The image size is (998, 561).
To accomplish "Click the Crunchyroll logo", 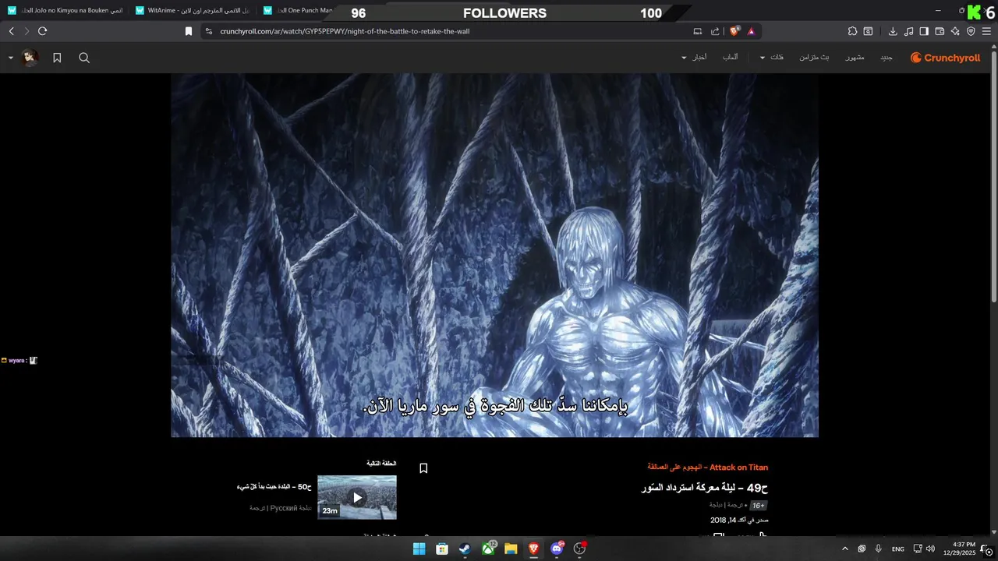I will pyautogui.click(x=945, y=58).
